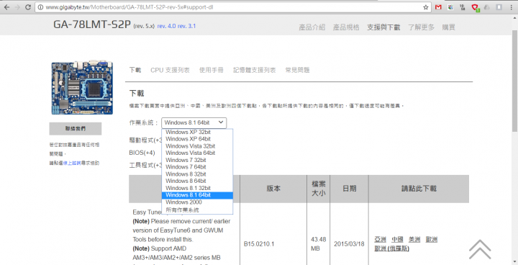Open the rev. 4.0 link
The height and width of the screenshot is (265, 518).
(166, 26)
